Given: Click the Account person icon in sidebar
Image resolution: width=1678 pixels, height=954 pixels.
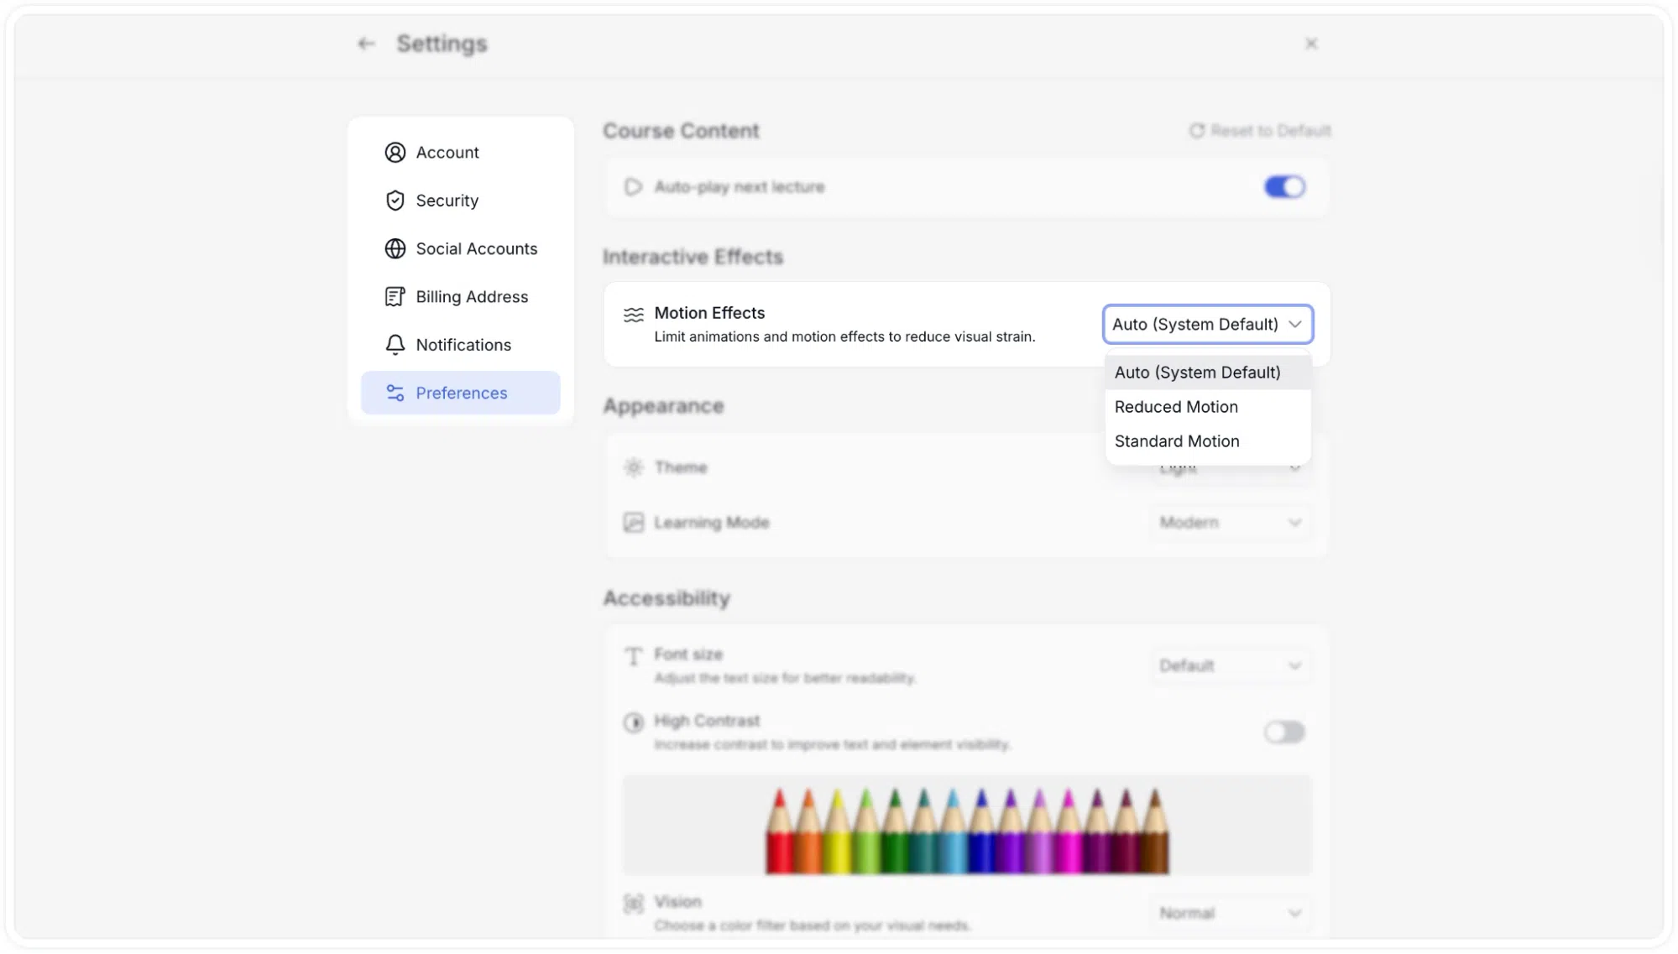Looking at the screenshot, I should (395, 153).
